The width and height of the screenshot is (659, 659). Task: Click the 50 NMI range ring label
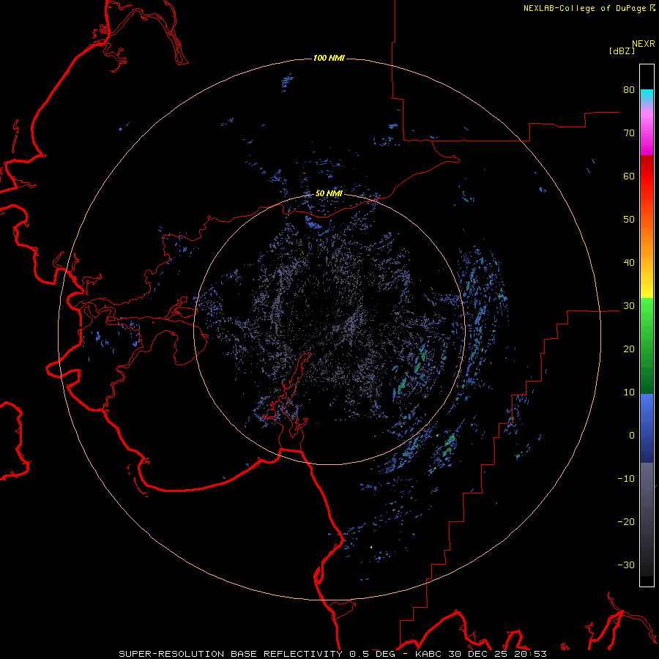(329, 194)
